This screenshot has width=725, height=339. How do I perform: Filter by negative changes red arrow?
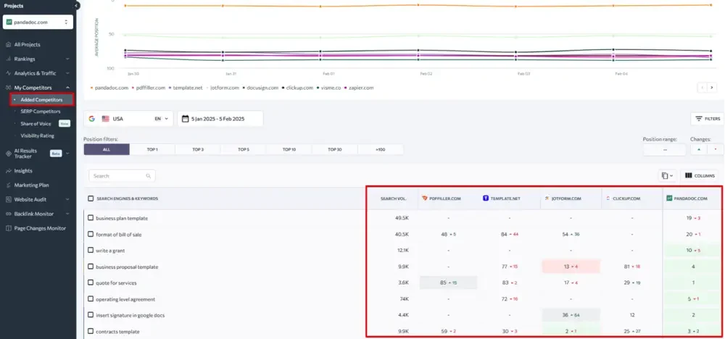pyautogui.click(x=716, y=150)
